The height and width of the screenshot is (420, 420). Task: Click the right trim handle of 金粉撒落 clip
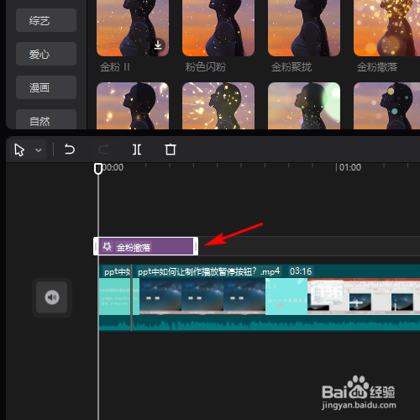[x=196, y=246]
